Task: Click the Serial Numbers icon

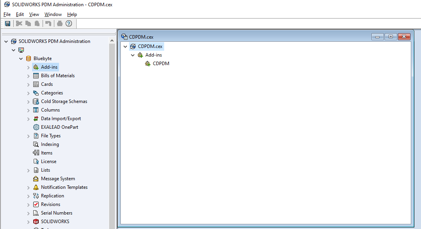Action: (36, 213)
